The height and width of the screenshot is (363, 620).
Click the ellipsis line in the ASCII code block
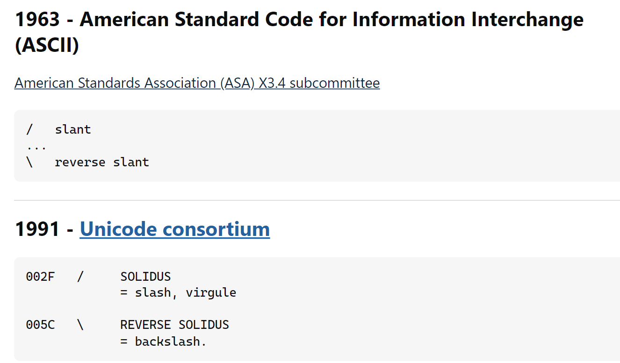click(36, 147)
